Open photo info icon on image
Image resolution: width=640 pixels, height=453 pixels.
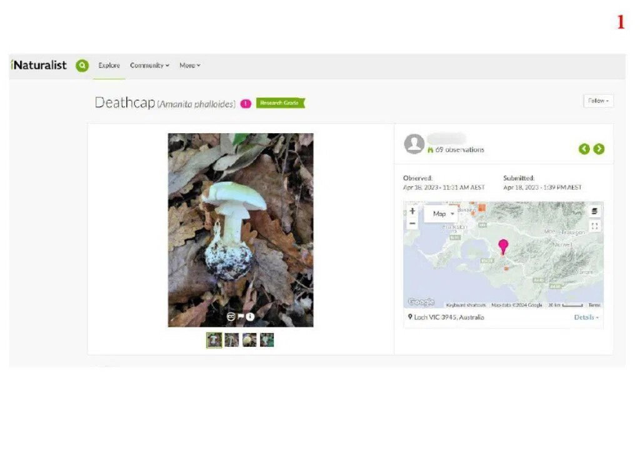pos(250,316)
